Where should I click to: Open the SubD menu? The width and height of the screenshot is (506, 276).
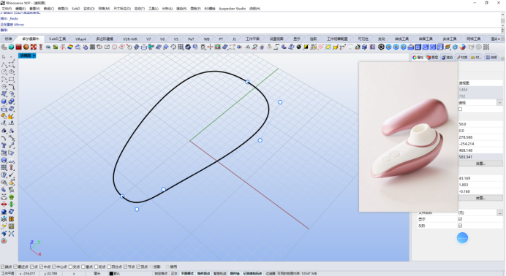[75, 9]
